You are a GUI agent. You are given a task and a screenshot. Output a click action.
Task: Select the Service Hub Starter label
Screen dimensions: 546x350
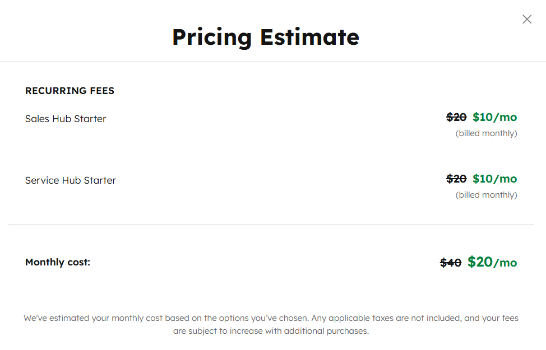click(70, 180)
